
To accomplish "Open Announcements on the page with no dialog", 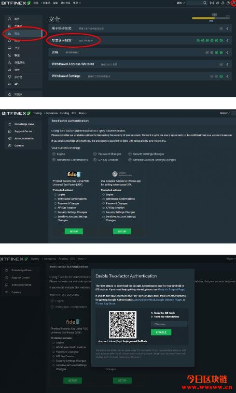I will (x=24, y=138).
